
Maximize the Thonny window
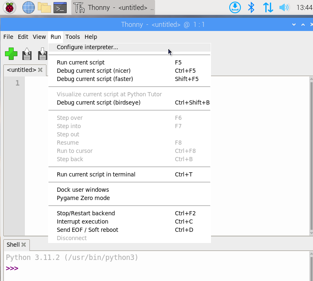(303, 24)
